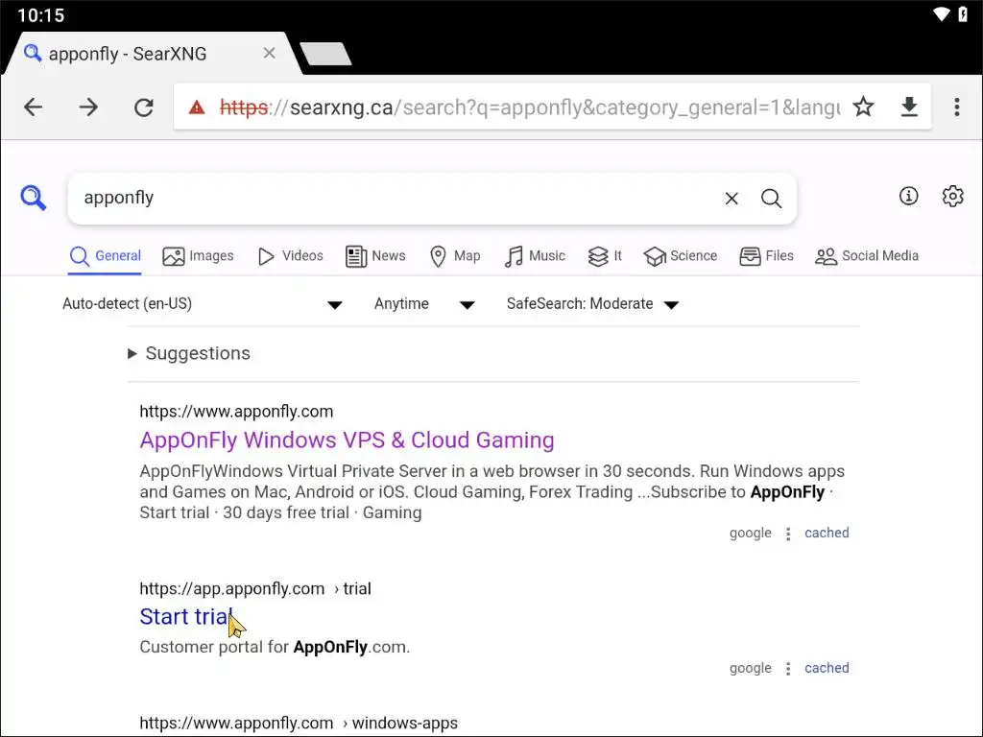The width and height of the screenshot is (983, 737).
Task: Click the Customer portal for AppOnFly.com snippet
Action: tap(275, 647)
